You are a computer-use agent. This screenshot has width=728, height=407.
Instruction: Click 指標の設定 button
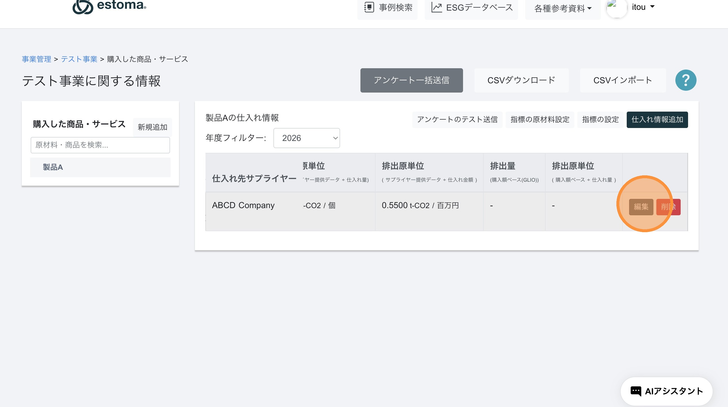coord(600,120)
